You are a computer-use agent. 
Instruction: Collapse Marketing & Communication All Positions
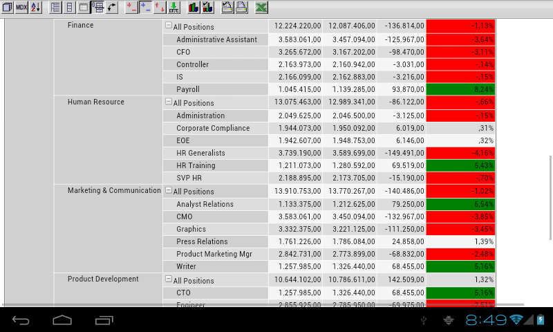coord(169,190)
